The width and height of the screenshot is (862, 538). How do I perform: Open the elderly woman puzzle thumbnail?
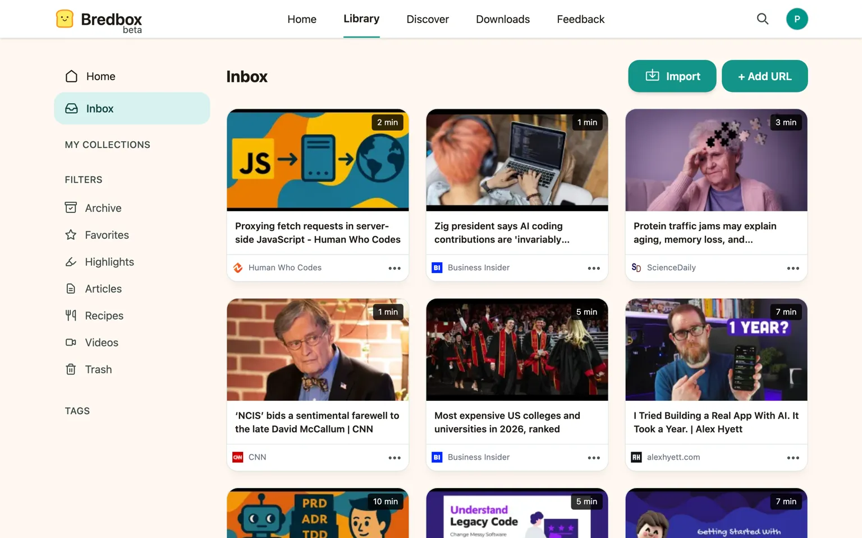(x=716, y=160)
